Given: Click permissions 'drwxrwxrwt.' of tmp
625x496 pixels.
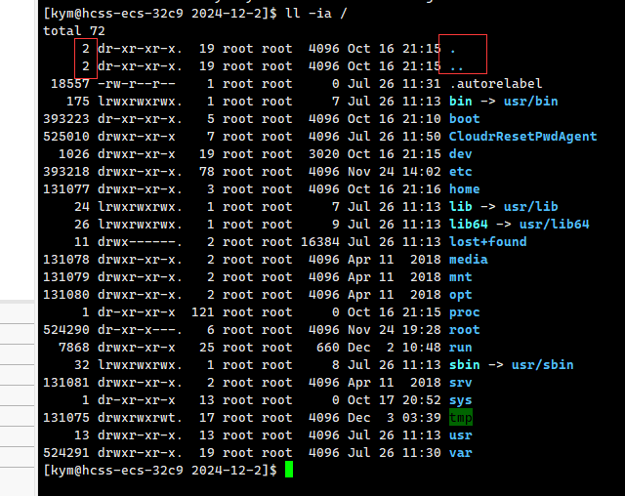Looking at the screenshot, I should (141, 417).
